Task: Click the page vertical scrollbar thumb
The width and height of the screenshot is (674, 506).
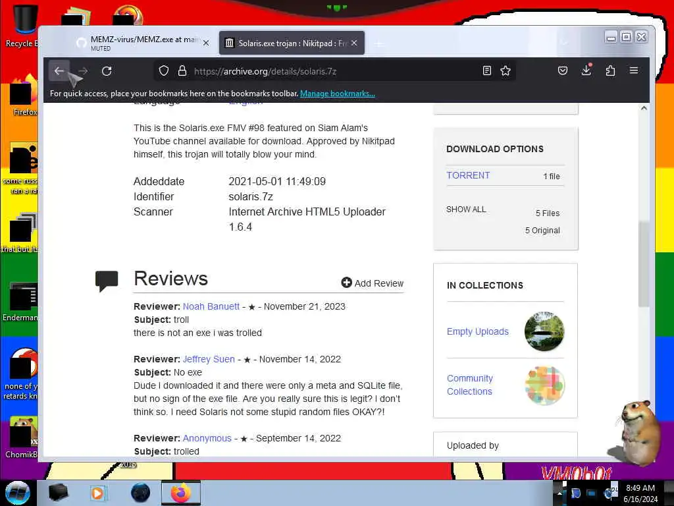Action: point(644,264)
